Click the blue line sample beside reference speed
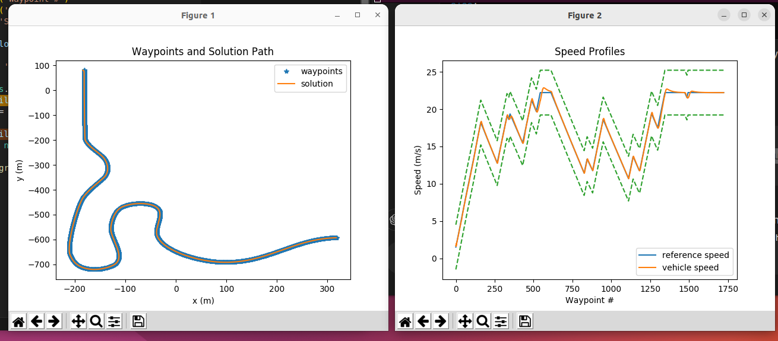This screenshot has height=341, width=778. click(x=647, y=256)
